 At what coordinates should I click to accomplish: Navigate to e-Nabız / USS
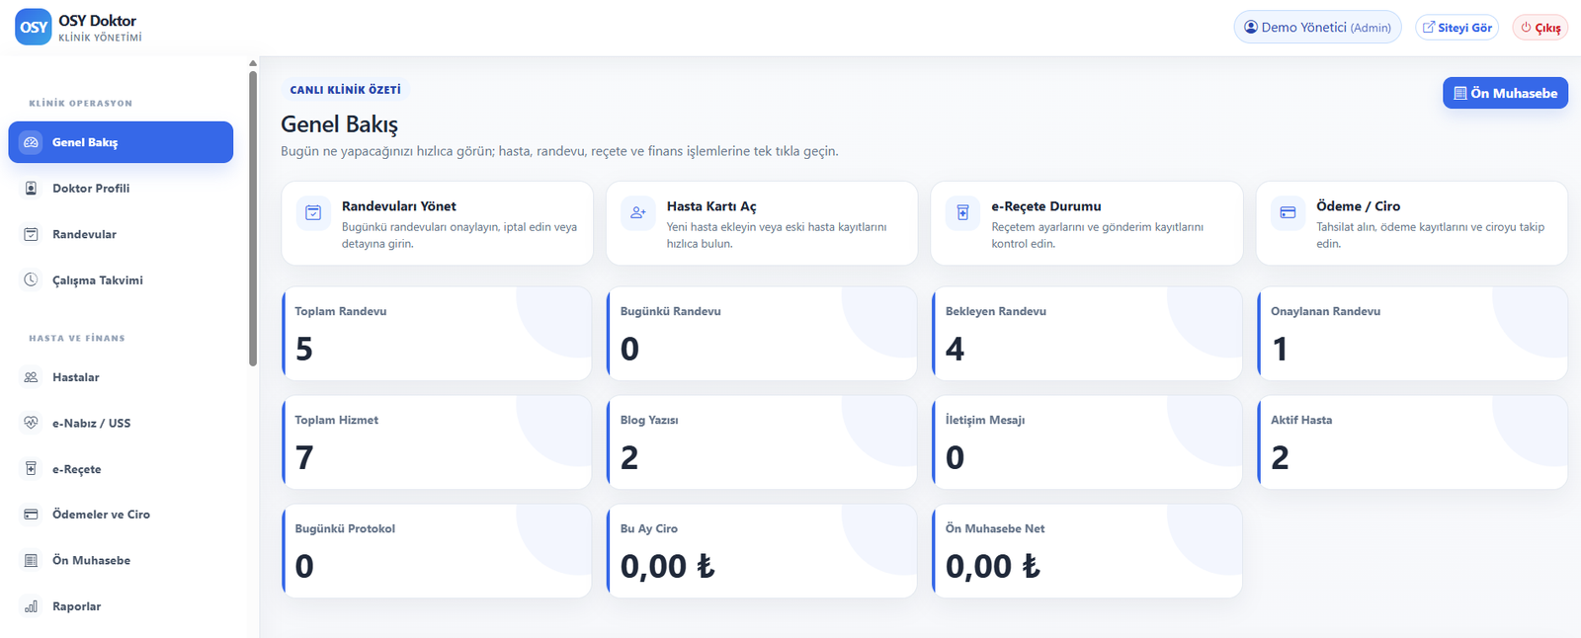click(121, 423)
